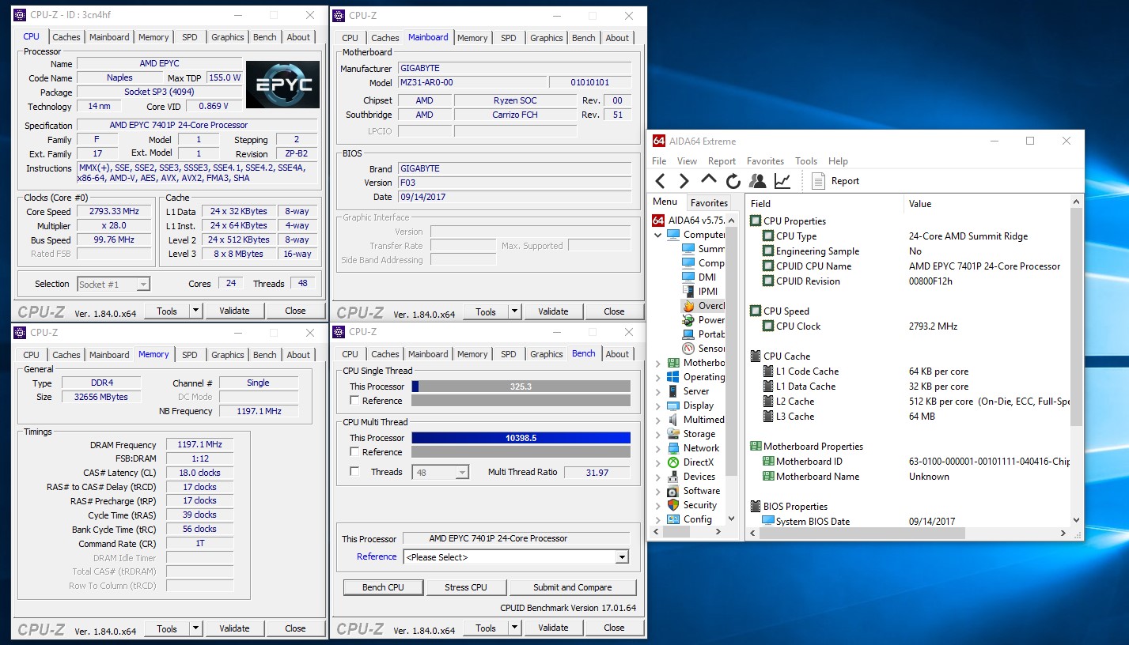
Task: Open Tools arrow in Memory window
Action: (195, 628)
